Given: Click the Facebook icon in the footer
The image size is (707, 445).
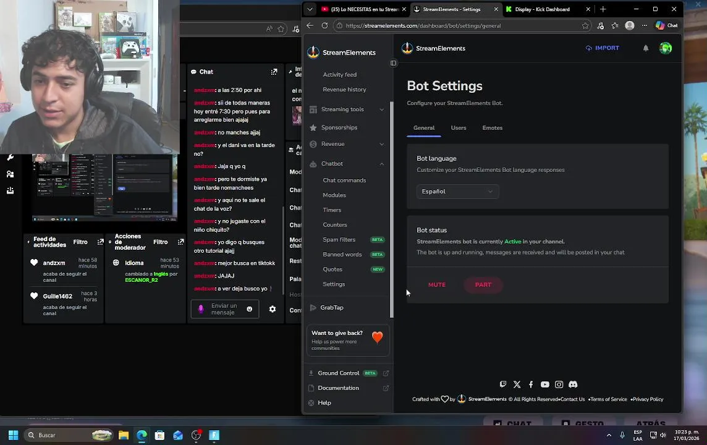Looking at the screenshot, I should 531,384.
